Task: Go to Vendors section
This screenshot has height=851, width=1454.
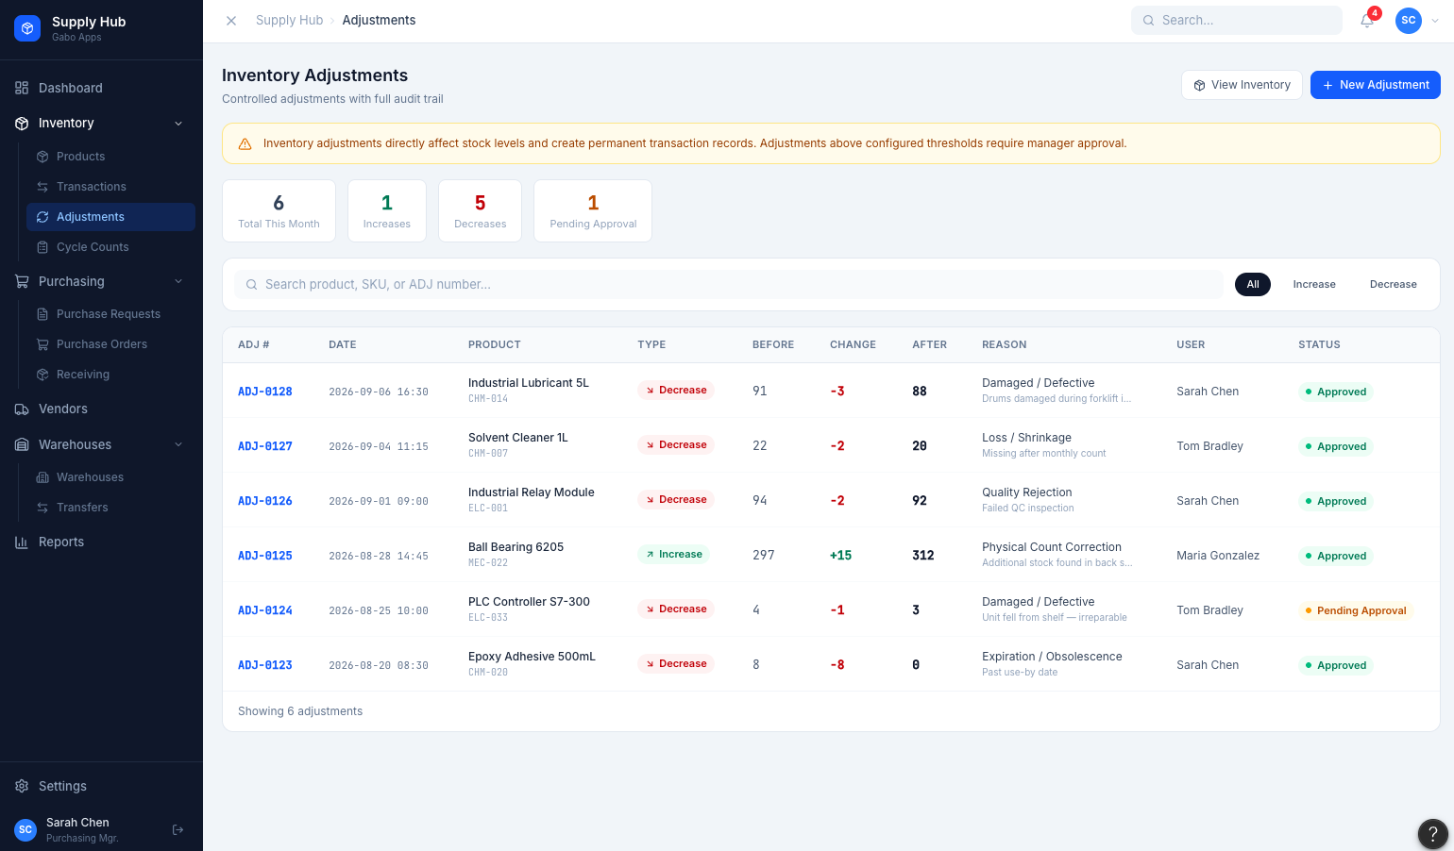Action: (101, 409)
